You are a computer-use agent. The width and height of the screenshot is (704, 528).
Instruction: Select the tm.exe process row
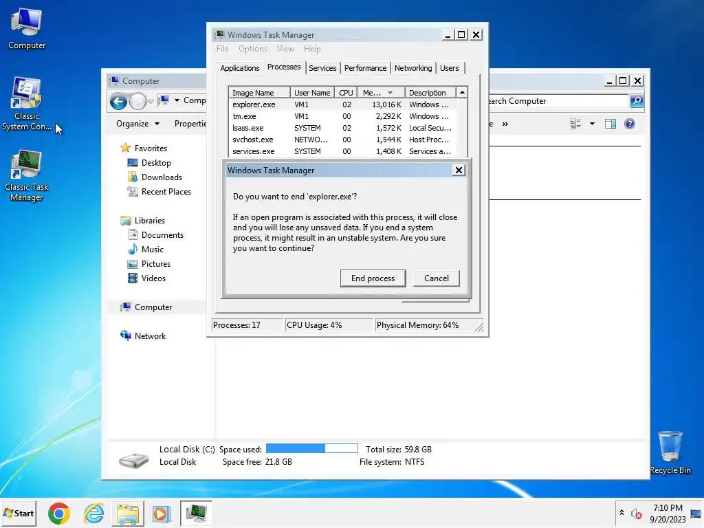coord(342,116)
